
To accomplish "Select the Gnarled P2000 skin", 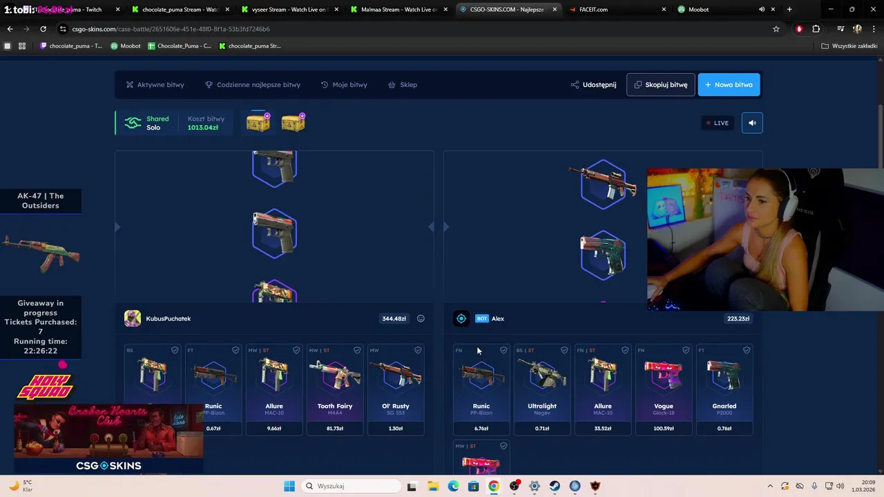I will point(724,389).
